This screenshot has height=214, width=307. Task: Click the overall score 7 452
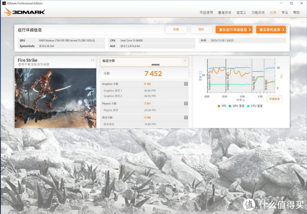tap(153, 74)
